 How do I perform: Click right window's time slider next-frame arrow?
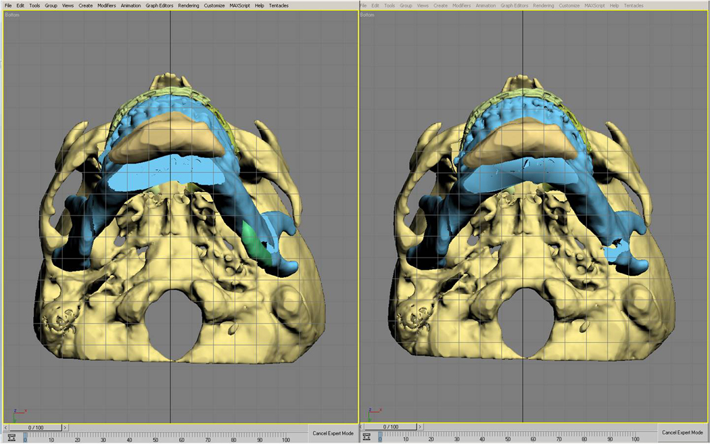coord(420,427)
